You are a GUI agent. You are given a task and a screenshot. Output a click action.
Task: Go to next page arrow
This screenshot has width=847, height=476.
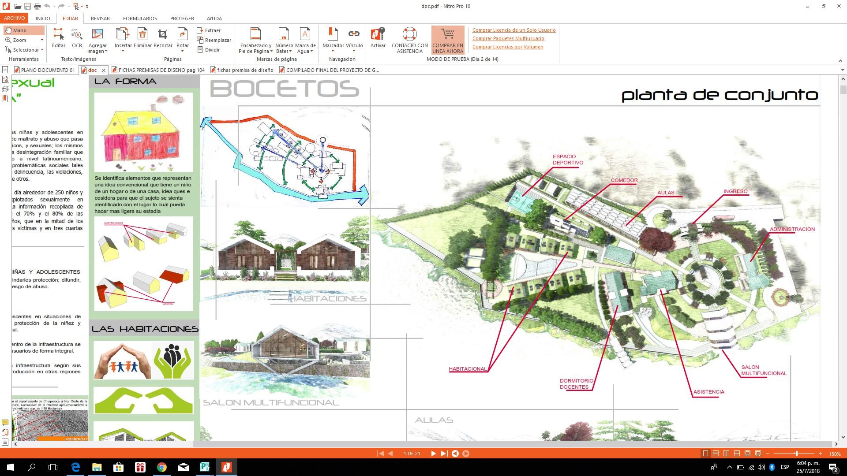[x=433, y=454]
